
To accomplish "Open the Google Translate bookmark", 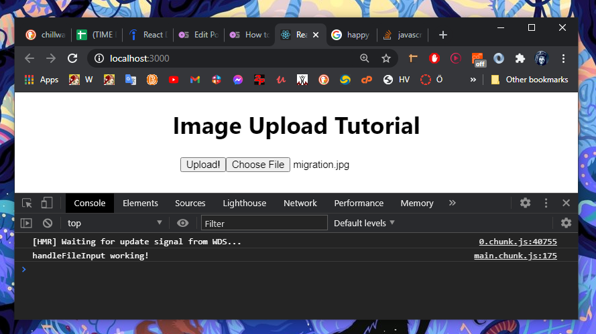I will (x=130, y=80).
